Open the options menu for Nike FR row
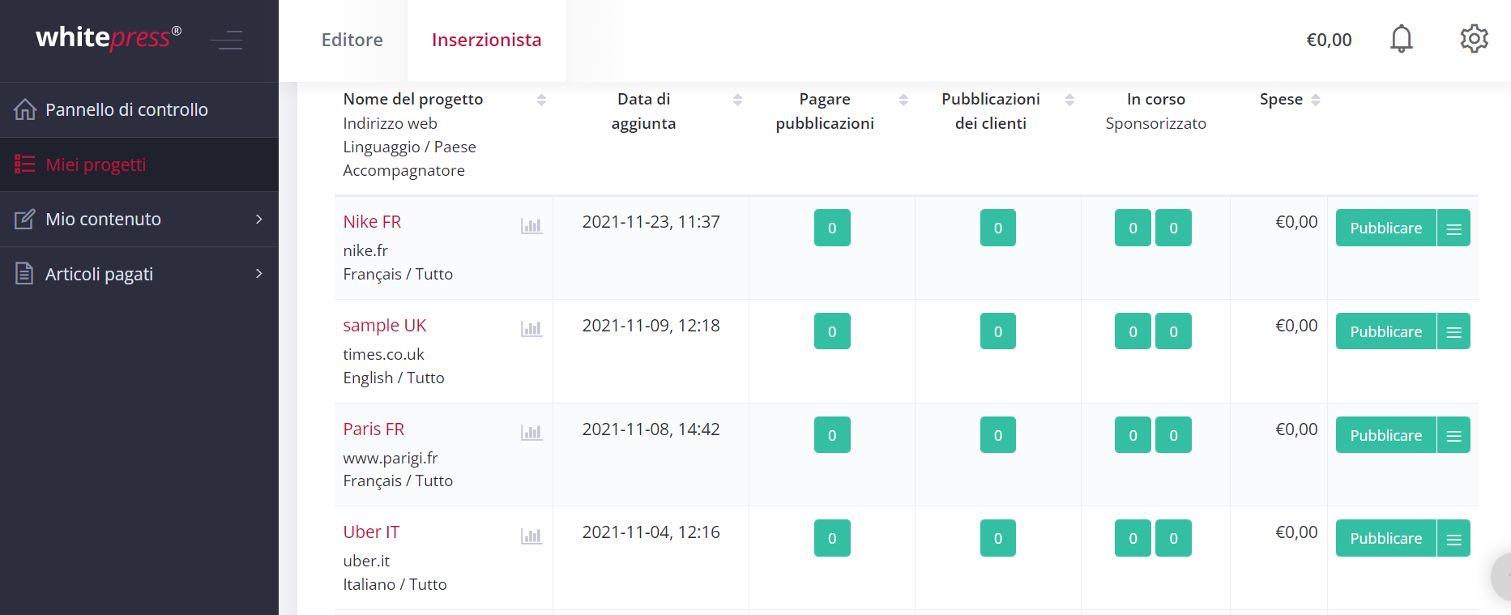The width and height of the screenshot is (1511, 615). point(1453,228)
